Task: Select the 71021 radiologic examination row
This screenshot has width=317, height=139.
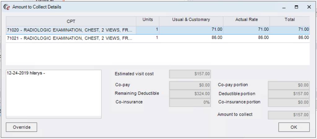Action: click(x=71, y=38)
